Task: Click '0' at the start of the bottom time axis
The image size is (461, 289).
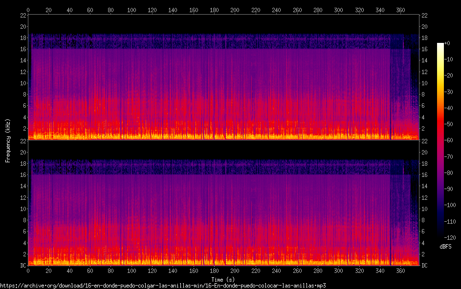Action: 28,271
